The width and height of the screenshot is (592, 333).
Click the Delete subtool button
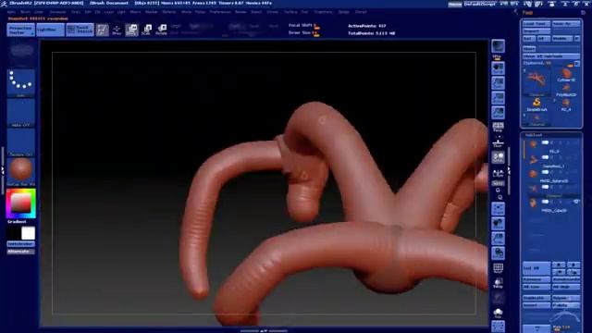(566, 305)
